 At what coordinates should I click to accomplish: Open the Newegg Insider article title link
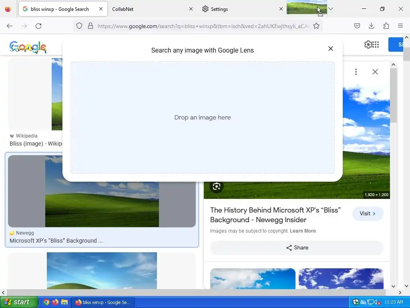pos(275,215)
